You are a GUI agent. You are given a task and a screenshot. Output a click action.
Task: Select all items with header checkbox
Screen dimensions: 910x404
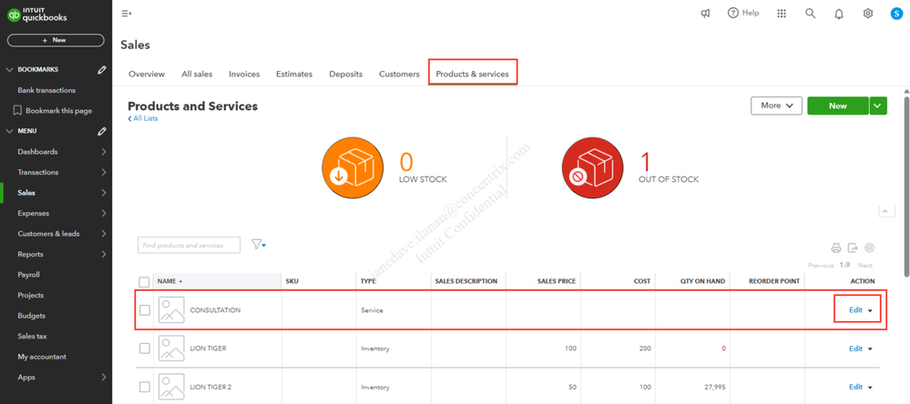(145, 282)
